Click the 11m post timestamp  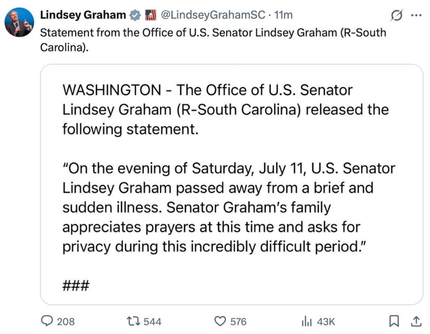click(283, 15)
